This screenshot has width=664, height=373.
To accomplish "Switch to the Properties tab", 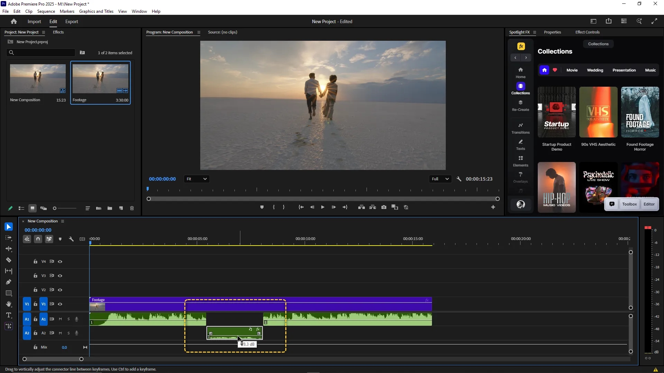I will 552,32.
